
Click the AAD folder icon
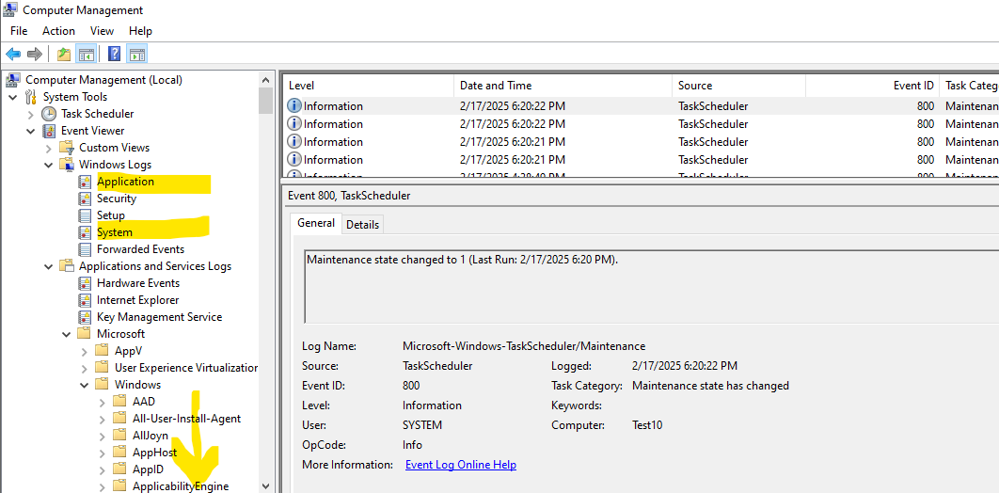119,402
